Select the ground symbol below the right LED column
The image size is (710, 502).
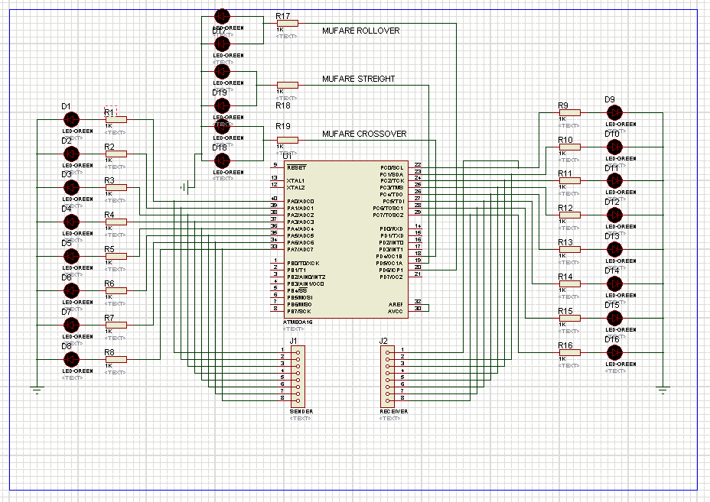[x=663, y=390]
